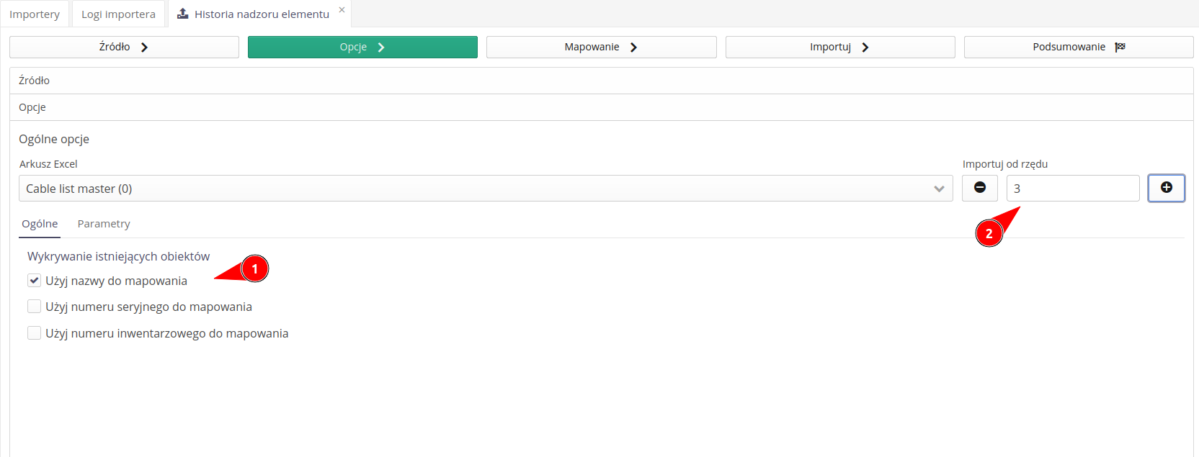Click the green Opcje step button
Viewport: 1199px width, 457px height.
point(362,47)
